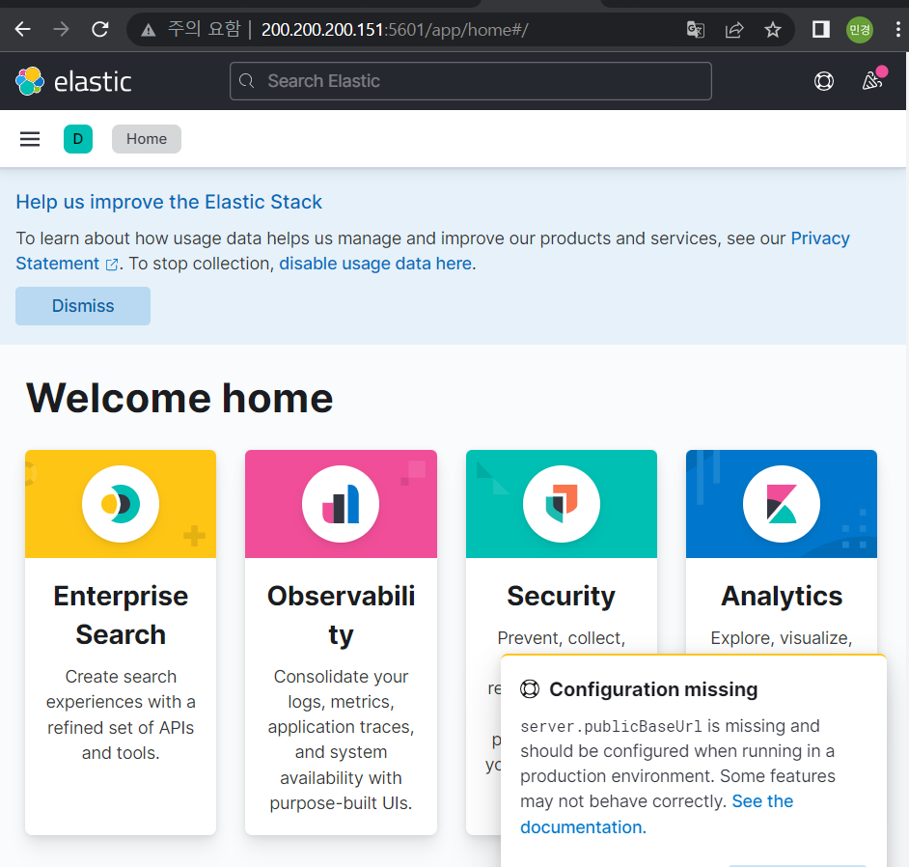
Task: Click the Search Elastic magnifier icon
Action: (246, 81)
